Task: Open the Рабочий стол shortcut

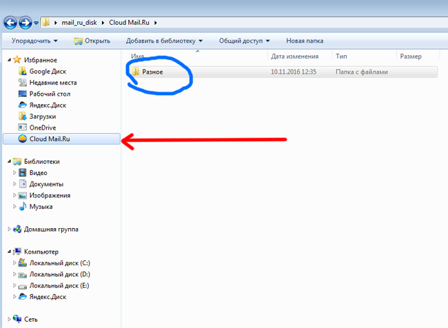Action: [x=49, y=94]
